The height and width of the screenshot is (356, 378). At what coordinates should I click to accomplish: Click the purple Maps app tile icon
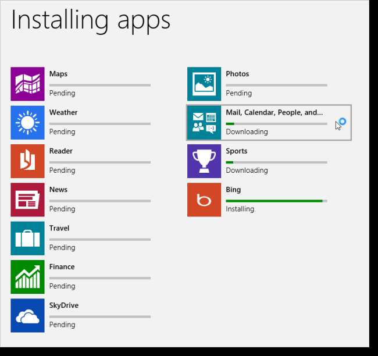point(27,84)
